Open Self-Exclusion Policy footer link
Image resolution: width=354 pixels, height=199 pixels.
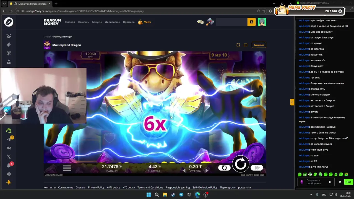pos(205,187)
